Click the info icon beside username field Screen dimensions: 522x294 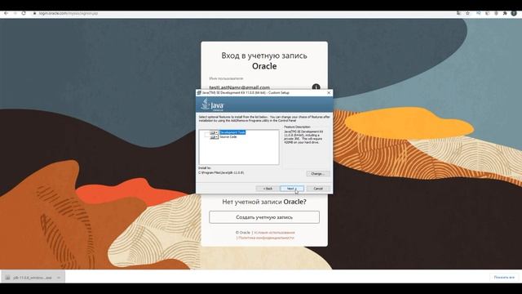316,87
